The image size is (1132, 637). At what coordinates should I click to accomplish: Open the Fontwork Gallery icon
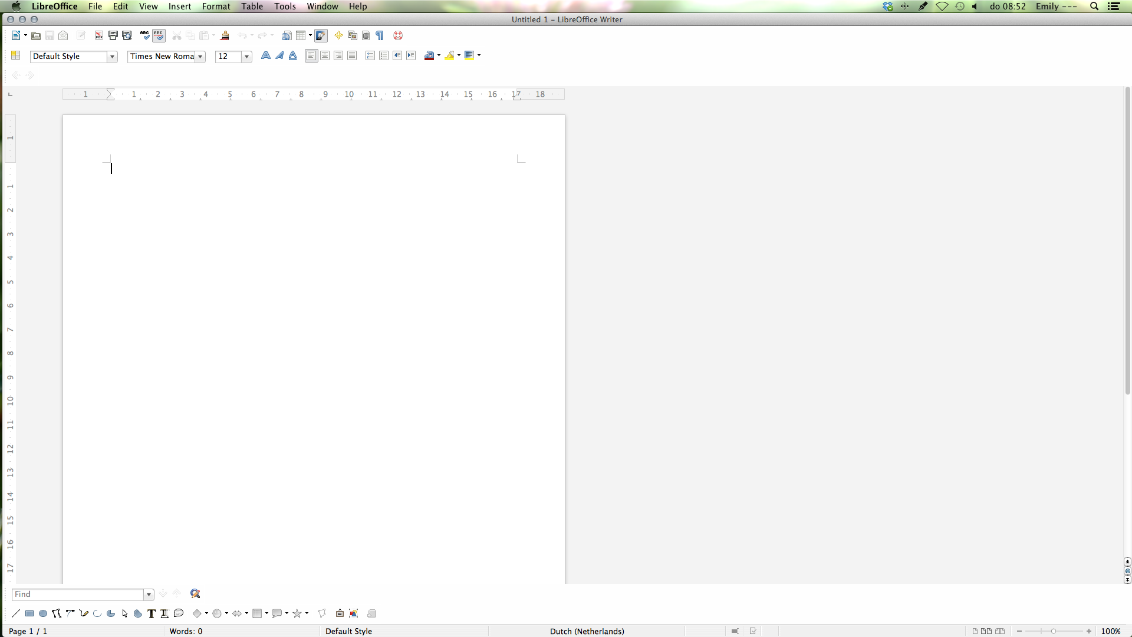[x=340, y=613]
